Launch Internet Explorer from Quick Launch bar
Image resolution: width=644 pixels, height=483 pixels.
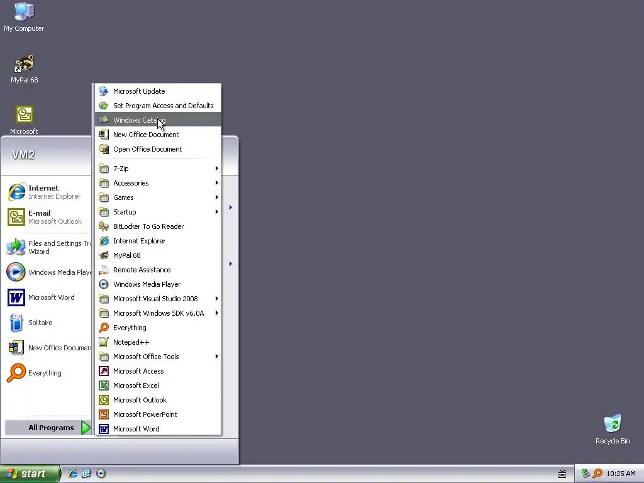coord(73,474)
